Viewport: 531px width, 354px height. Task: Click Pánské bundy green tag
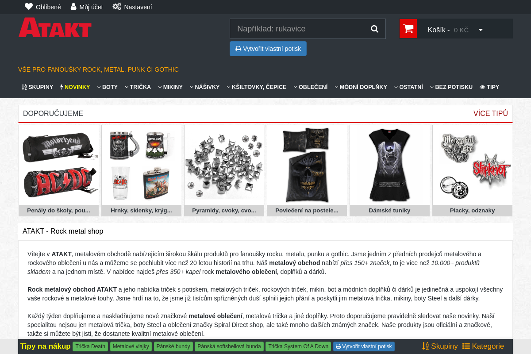173,346
